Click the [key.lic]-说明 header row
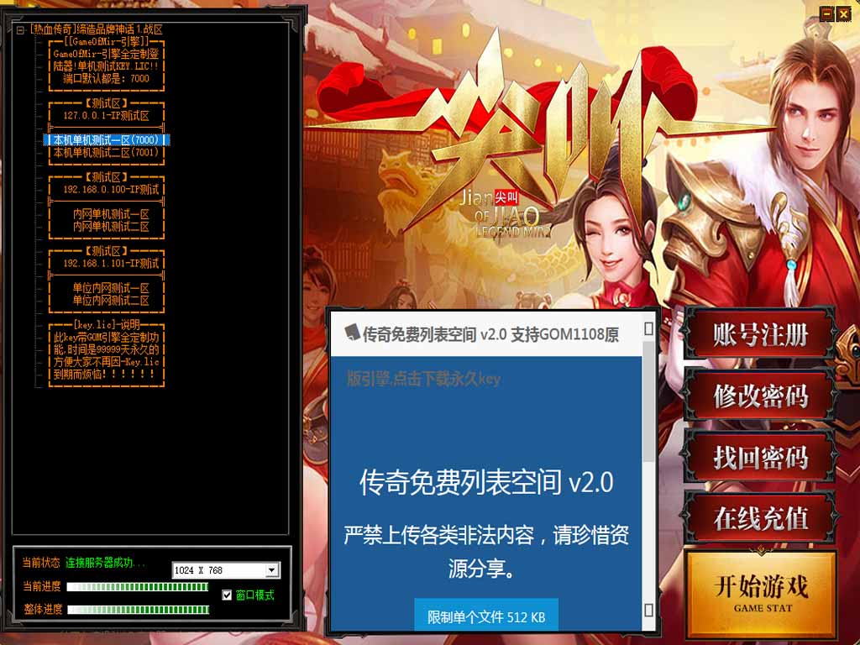860x645 pixels. pos(107,325)
